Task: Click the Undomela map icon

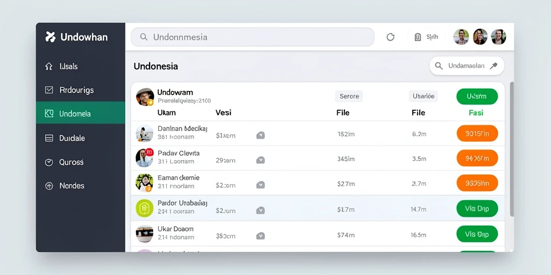Action: coord(49,113)
